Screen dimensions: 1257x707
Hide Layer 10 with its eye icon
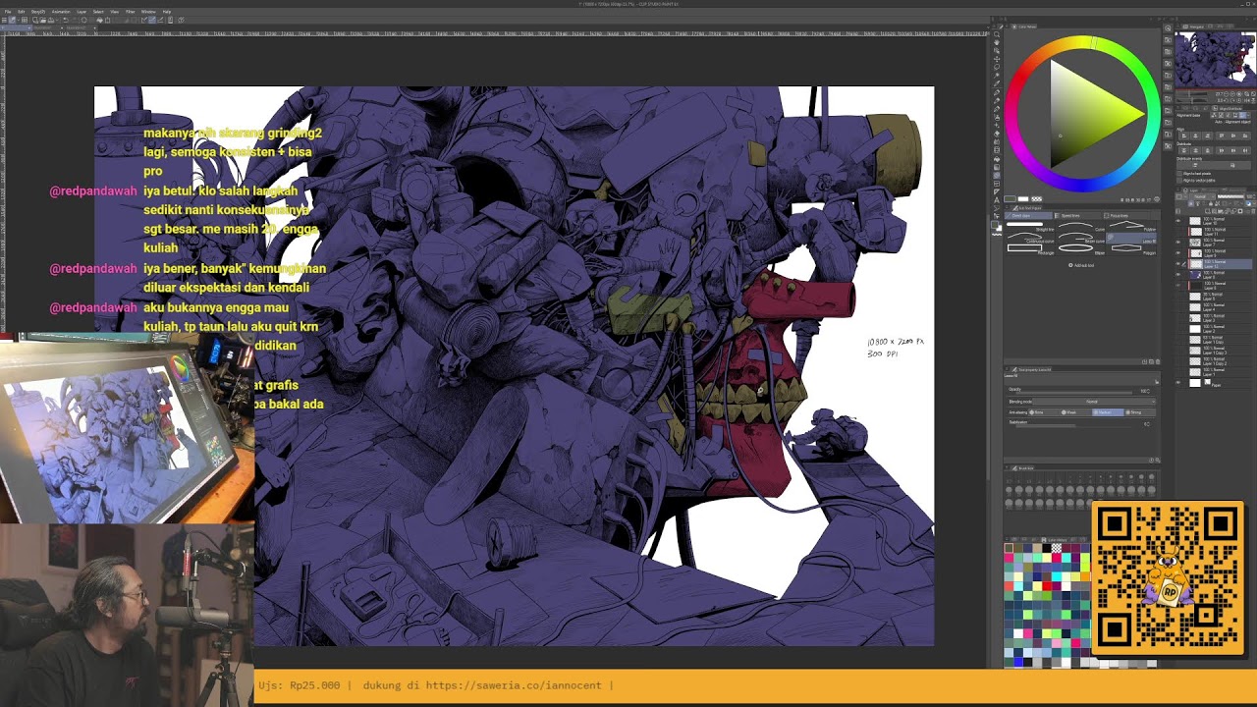click(1178, 223)
